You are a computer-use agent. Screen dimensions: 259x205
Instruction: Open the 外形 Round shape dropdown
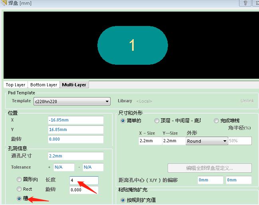click(207, 141)
